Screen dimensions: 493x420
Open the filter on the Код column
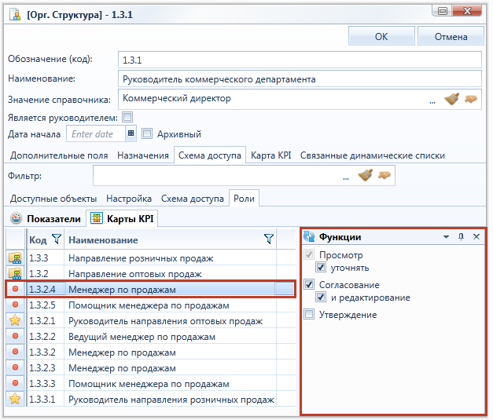[x=57, y=239]
